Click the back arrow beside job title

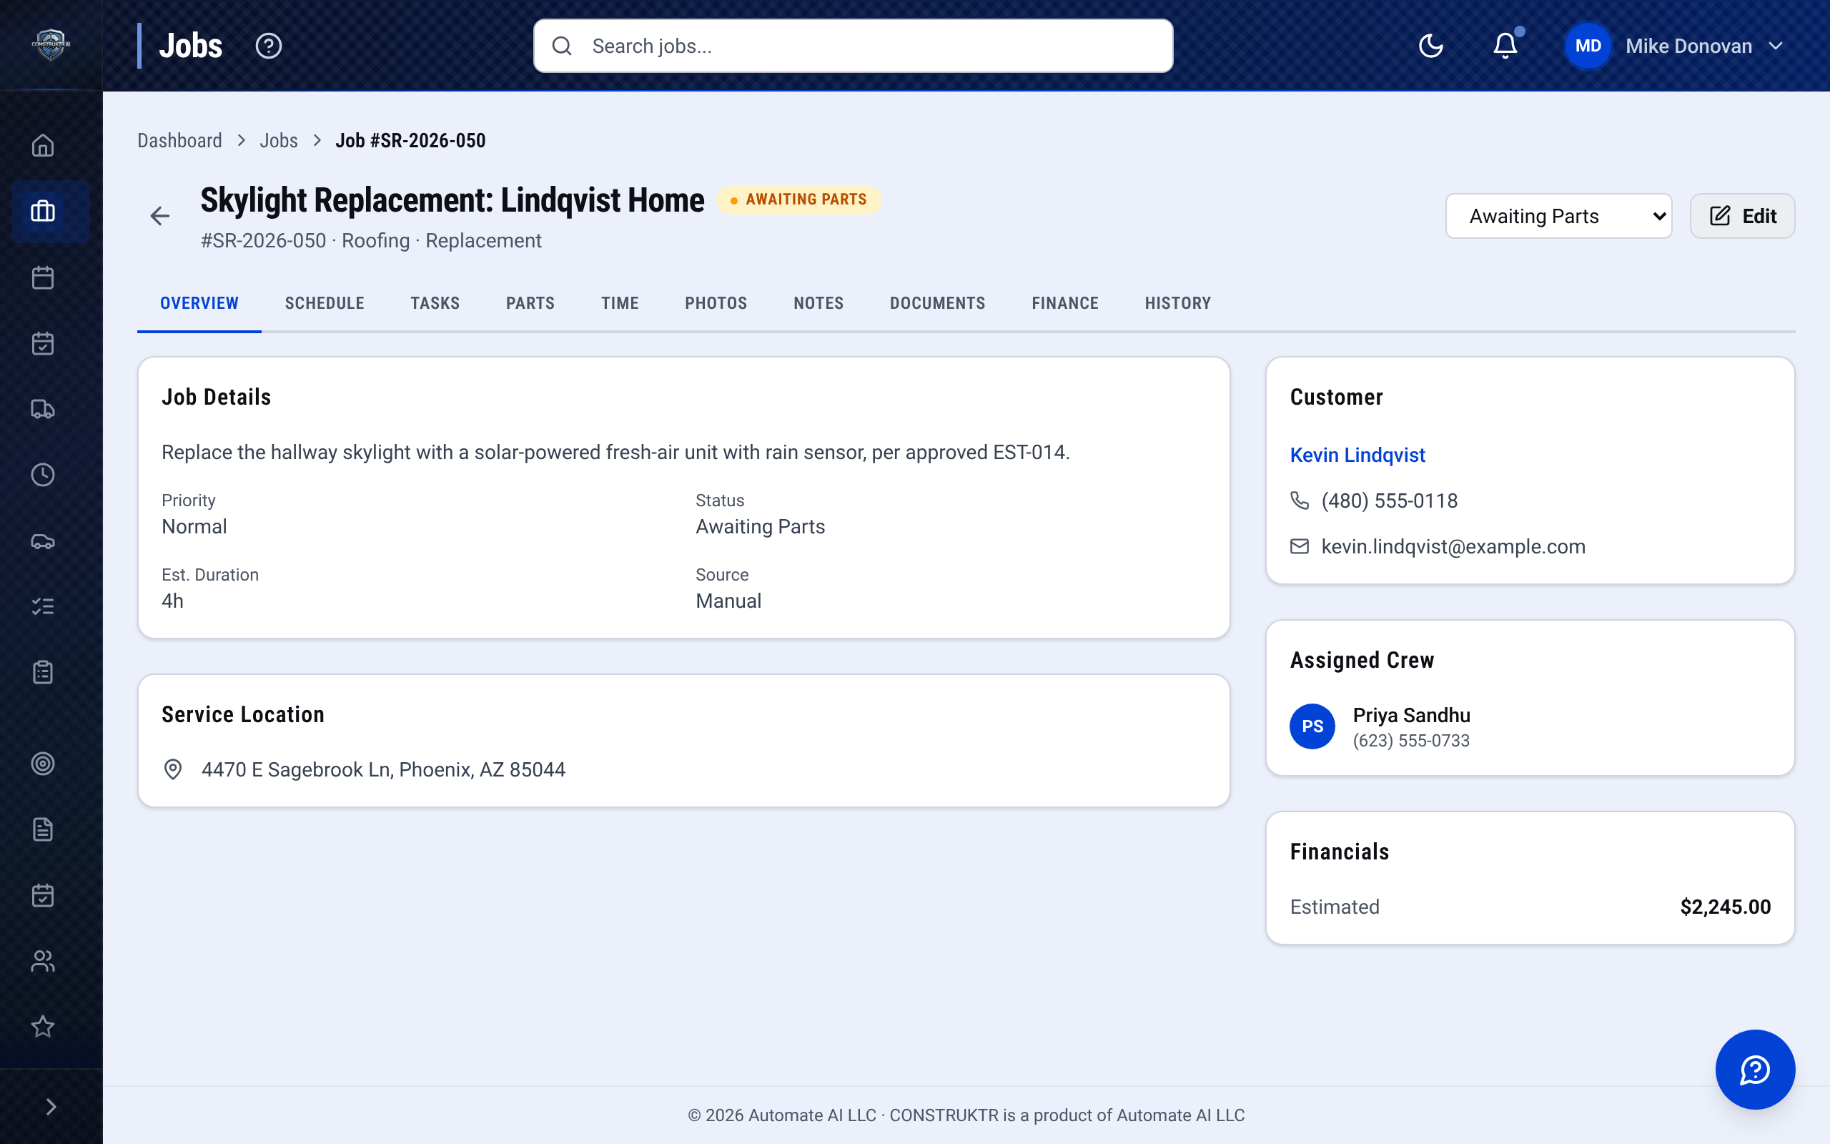tap(159, 217)
